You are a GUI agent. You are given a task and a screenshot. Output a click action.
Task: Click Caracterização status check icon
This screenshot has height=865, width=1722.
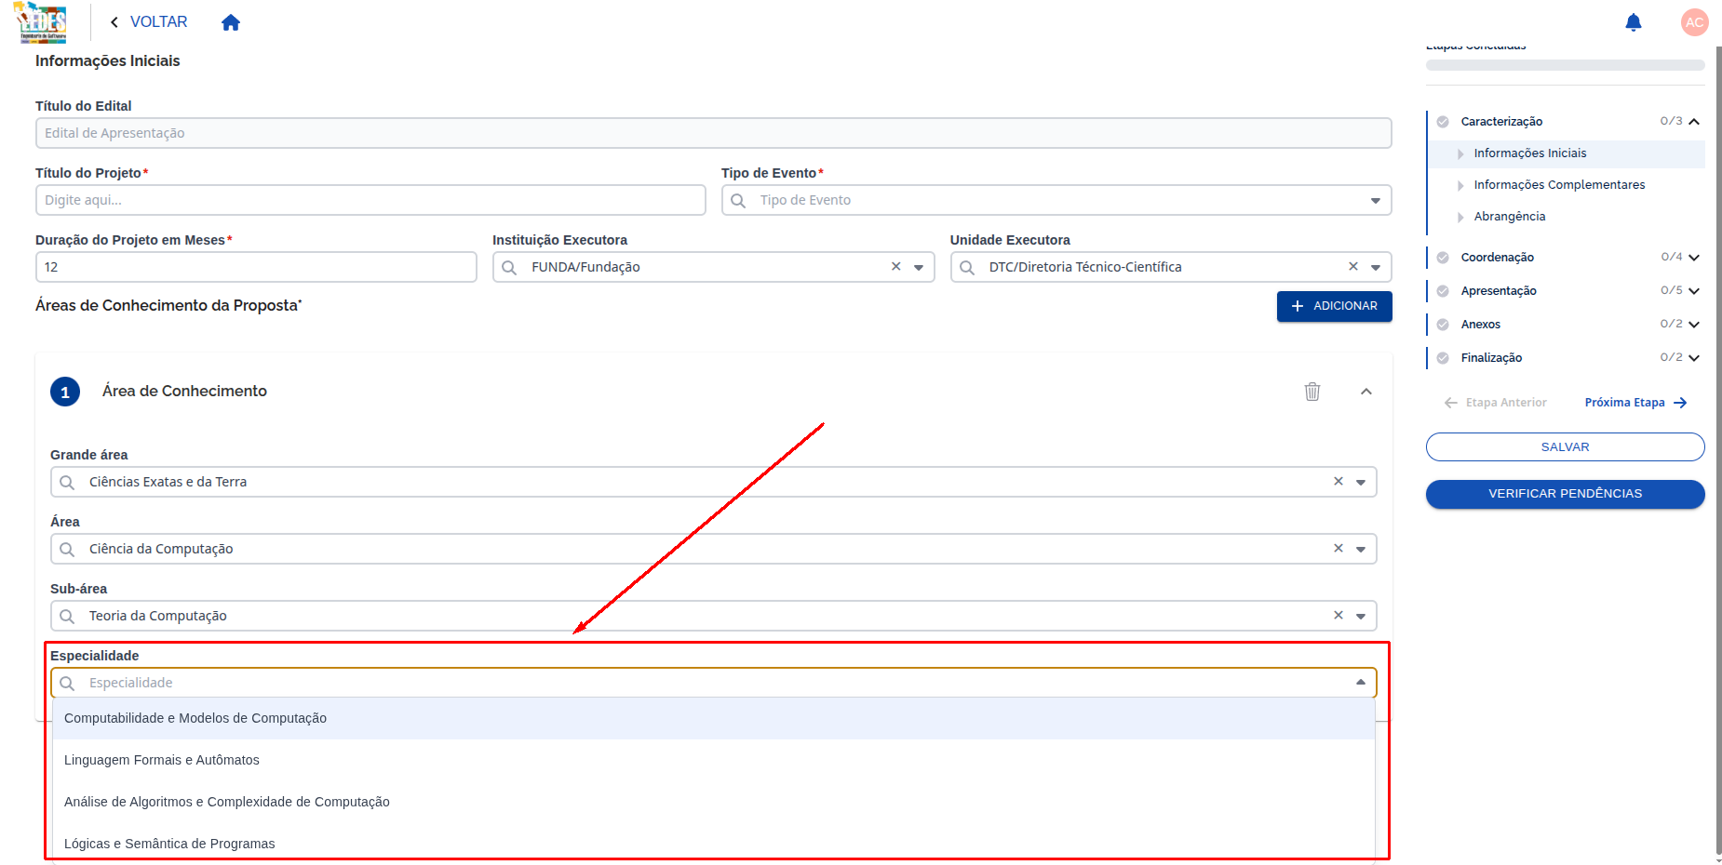click(x=1443, y=122)
